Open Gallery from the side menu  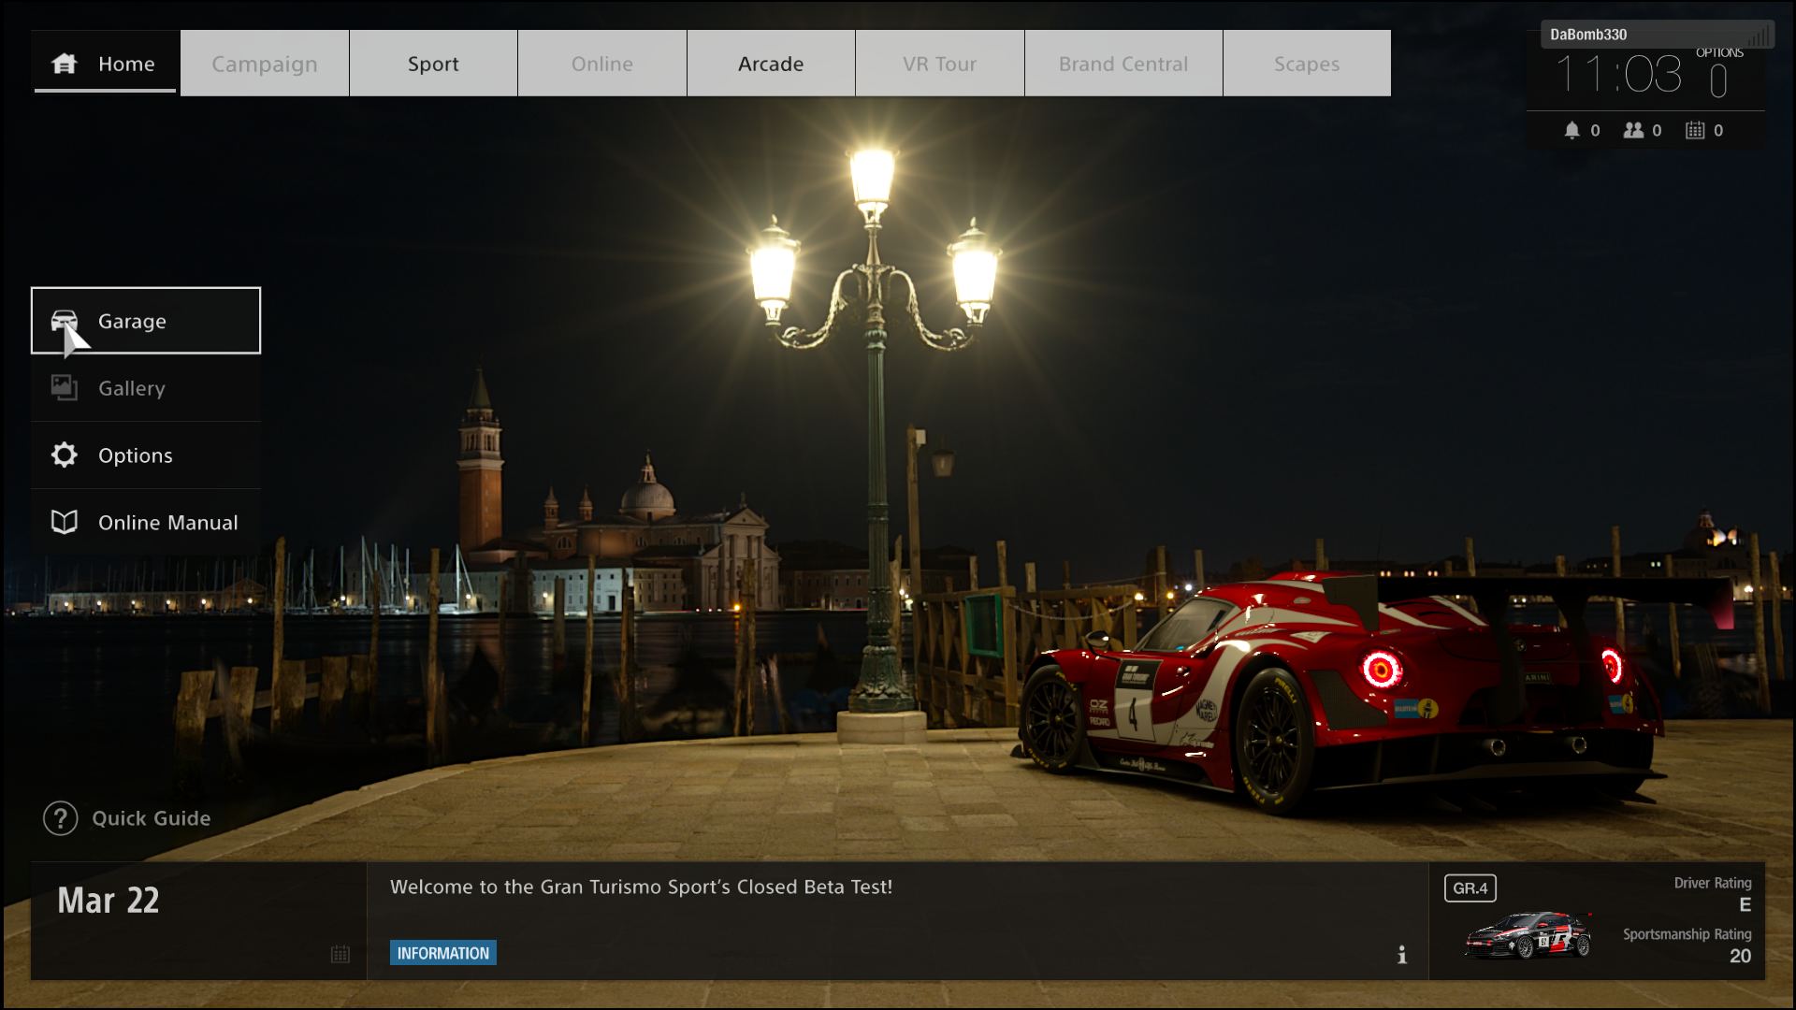pos(146,388)
